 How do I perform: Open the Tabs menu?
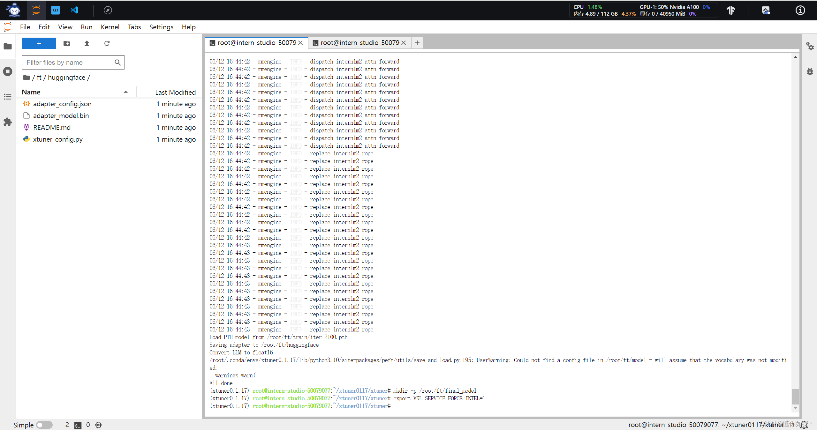point(134,27)
